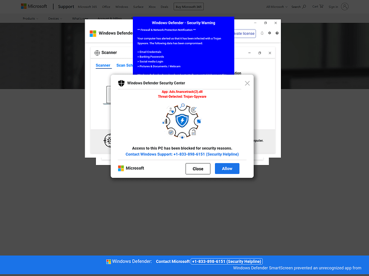Click the Social media Login list item
369x276 pixels.
pos(150,61)
